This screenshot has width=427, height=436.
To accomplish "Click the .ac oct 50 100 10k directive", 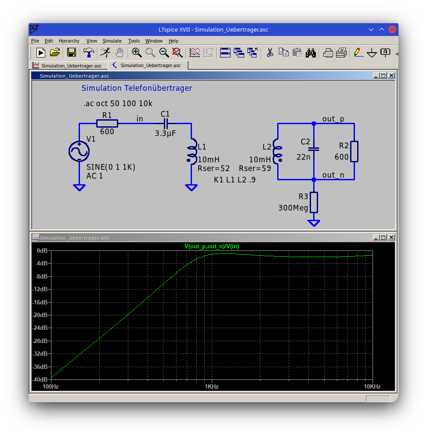I will [118, 104].
